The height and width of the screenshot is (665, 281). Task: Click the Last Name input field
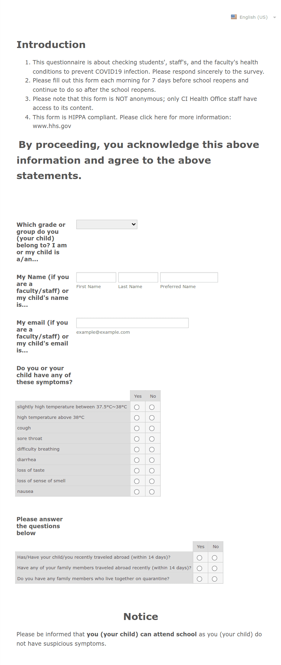tap(138, 277)
